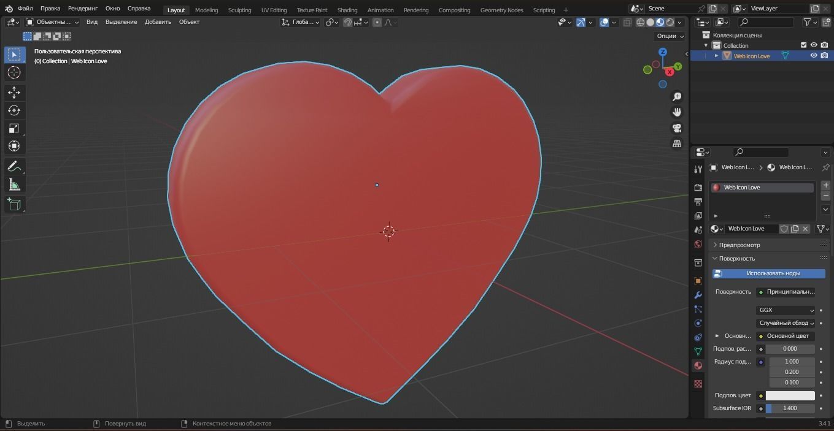Expand the Основной цвет property triangle
This screenshot has width=834, height=431.
click(717, 336)
